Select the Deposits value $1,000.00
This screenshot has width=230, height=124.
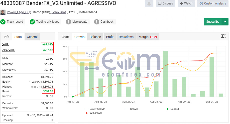pyautogui.click(x=47, y=103)
